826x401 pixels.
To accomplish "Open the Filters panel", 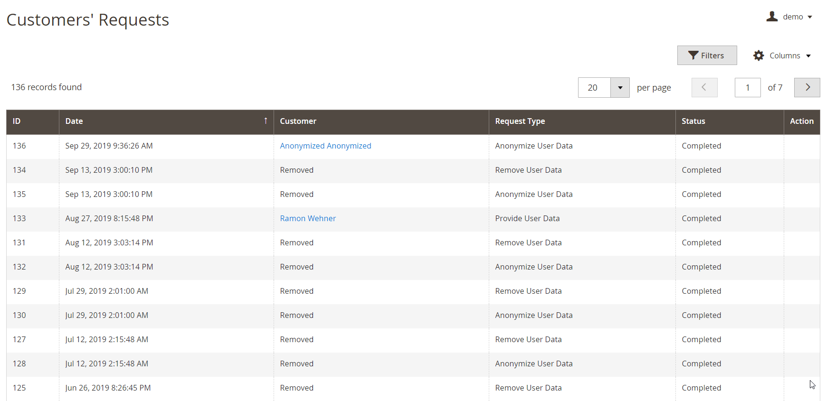I will (x=707, y=56).
